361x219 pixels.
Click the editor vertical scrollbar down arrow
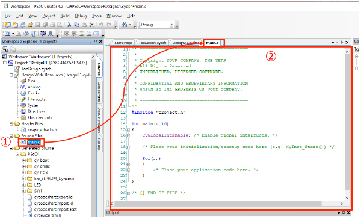(347, 198)
